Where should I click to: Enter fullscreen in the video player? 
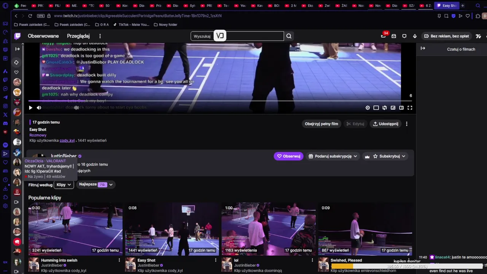coord(410,108)
